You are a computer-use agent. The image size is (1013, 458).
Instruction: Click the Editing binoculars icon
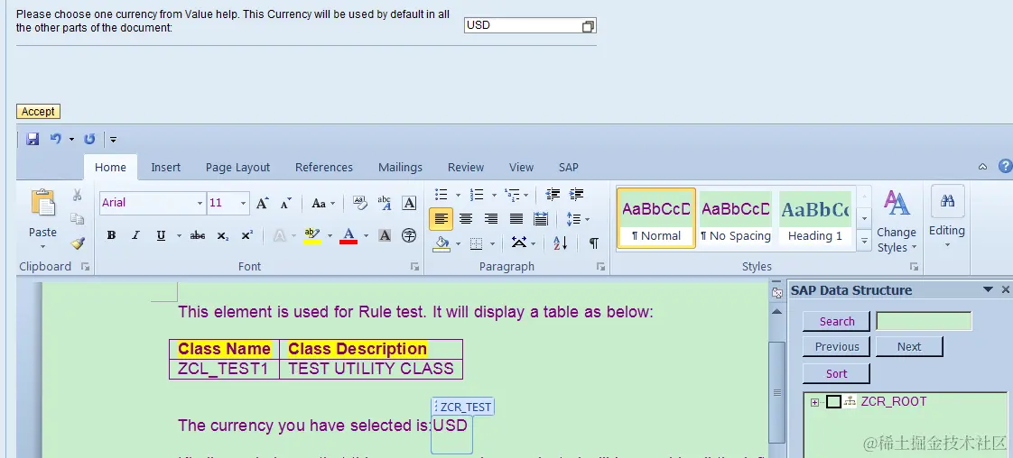pyautogui.click(x=947, y=201)
